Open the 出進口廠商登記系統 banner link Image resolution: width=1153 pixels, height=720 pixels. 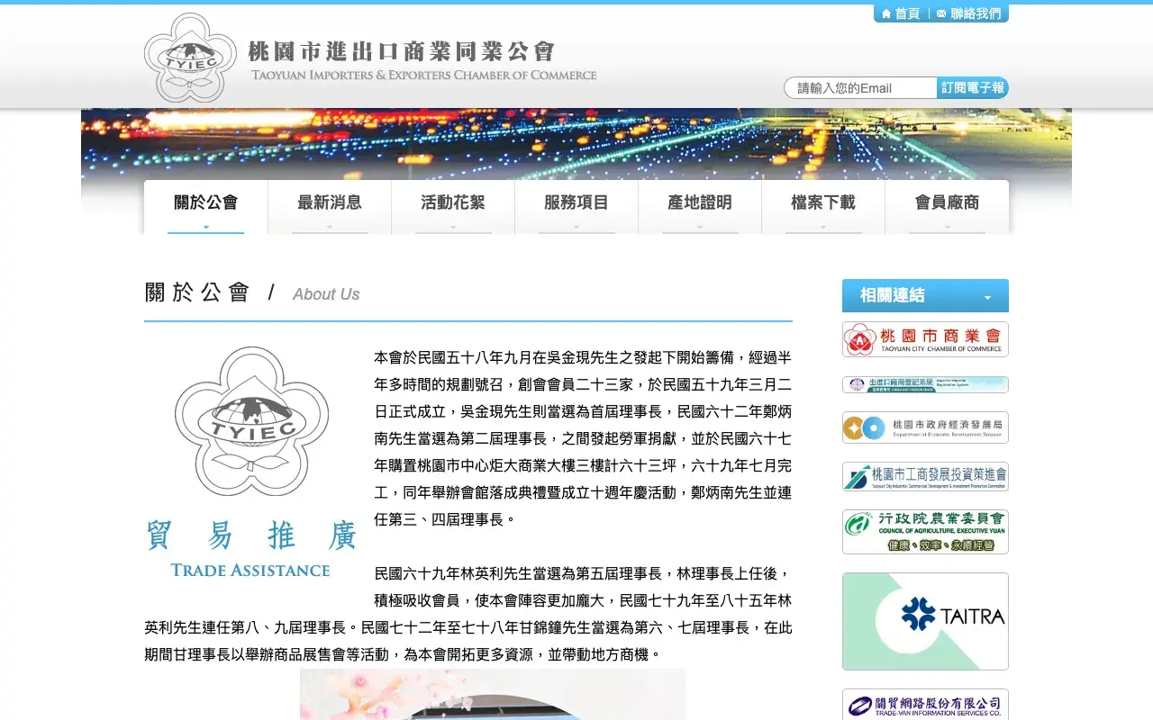(925, 385)
